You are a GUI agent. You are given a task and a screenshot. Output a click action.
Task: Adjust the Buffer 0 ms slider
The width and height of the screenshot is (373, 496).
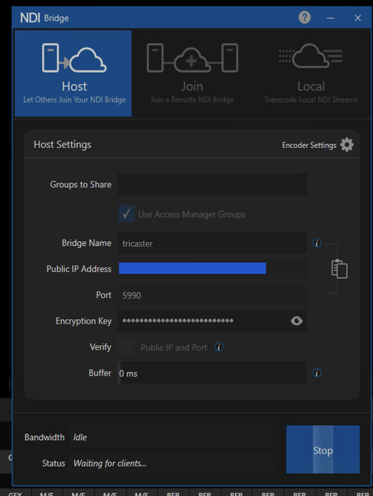coord(212,373)
